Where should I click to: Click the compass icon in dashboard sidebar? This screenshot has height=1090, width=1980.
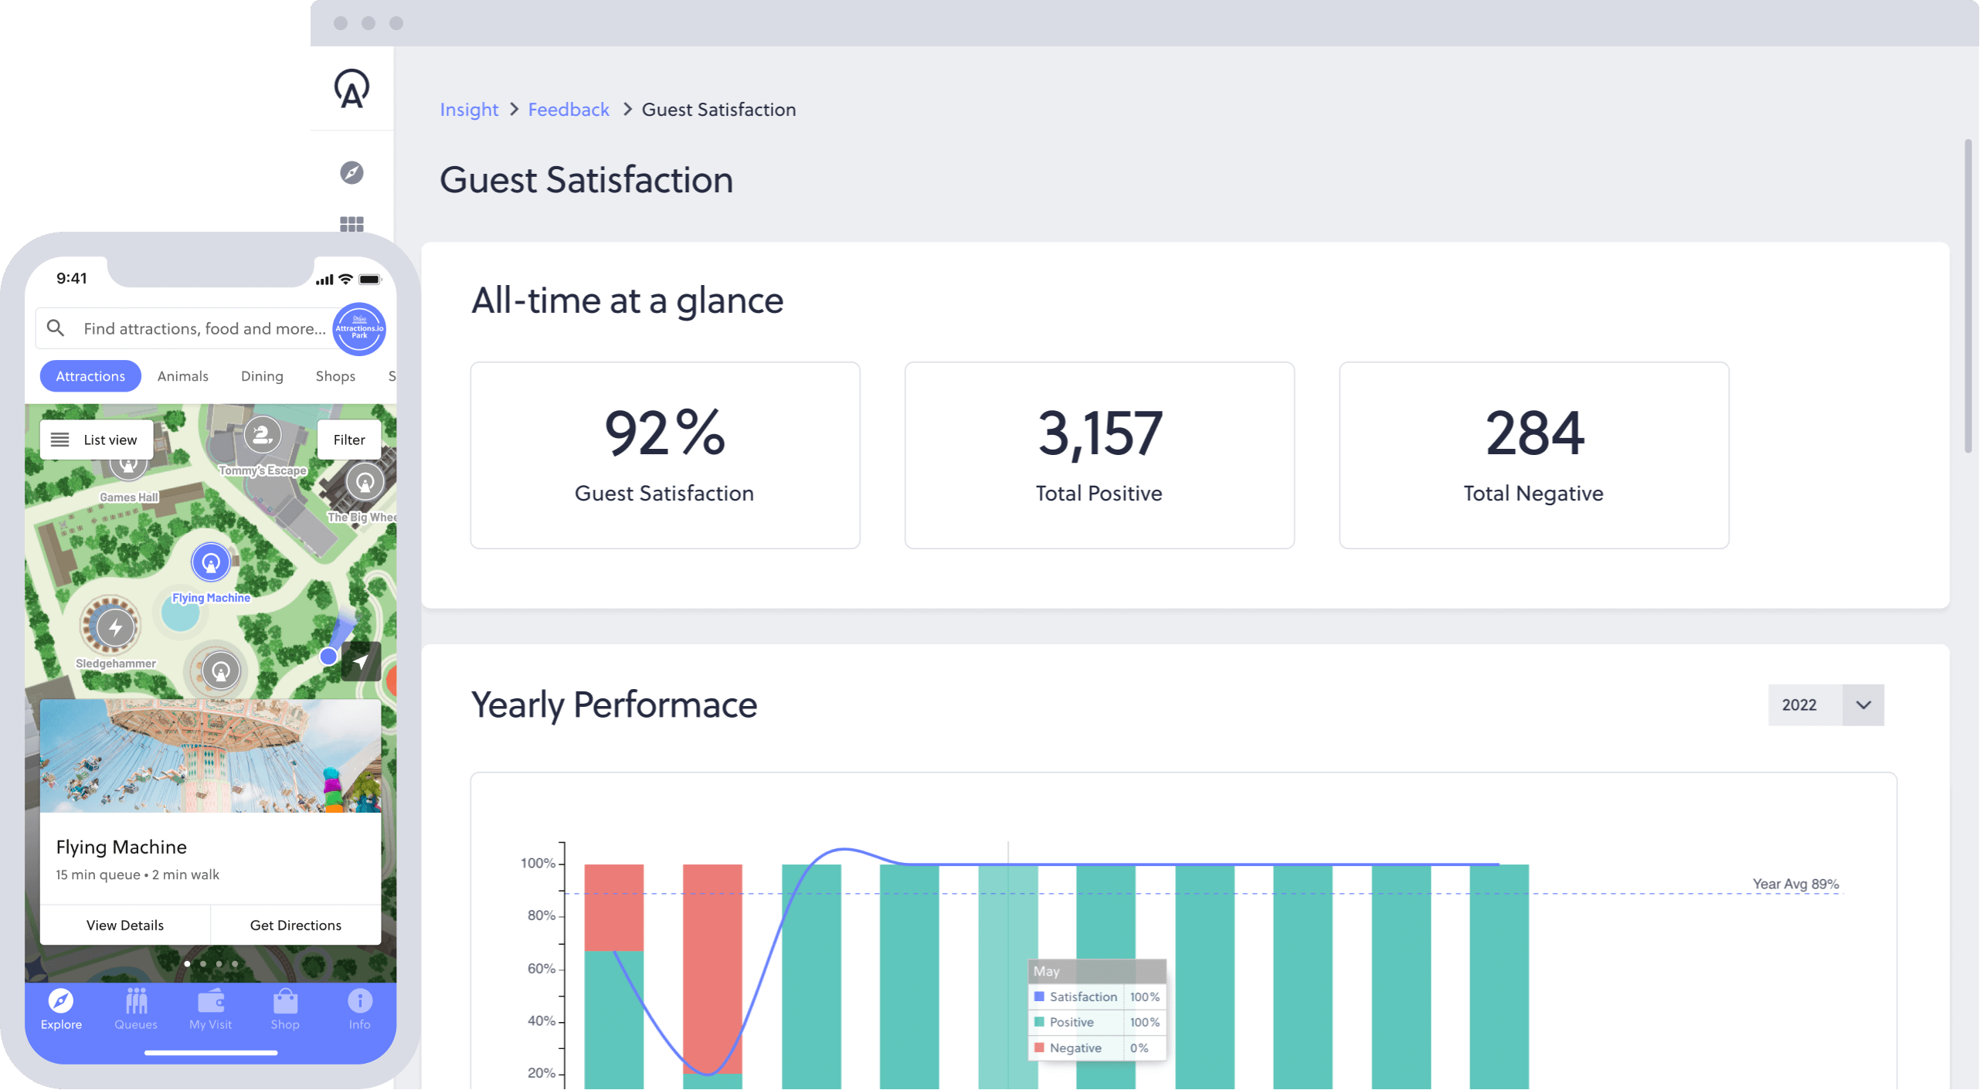[352, 172]
